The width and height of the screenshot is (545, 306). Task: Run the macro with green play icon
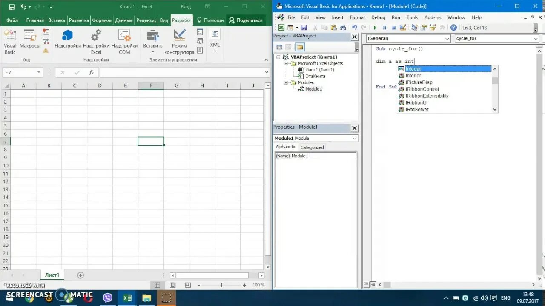(375, 28)
